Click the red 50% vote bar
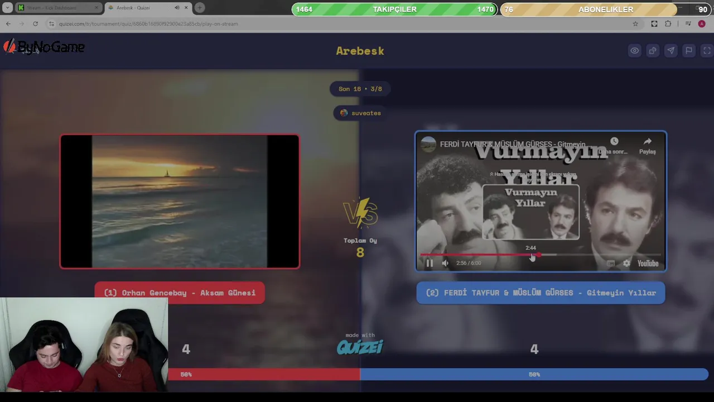This screenshot has width=714, height=402. 264,375
